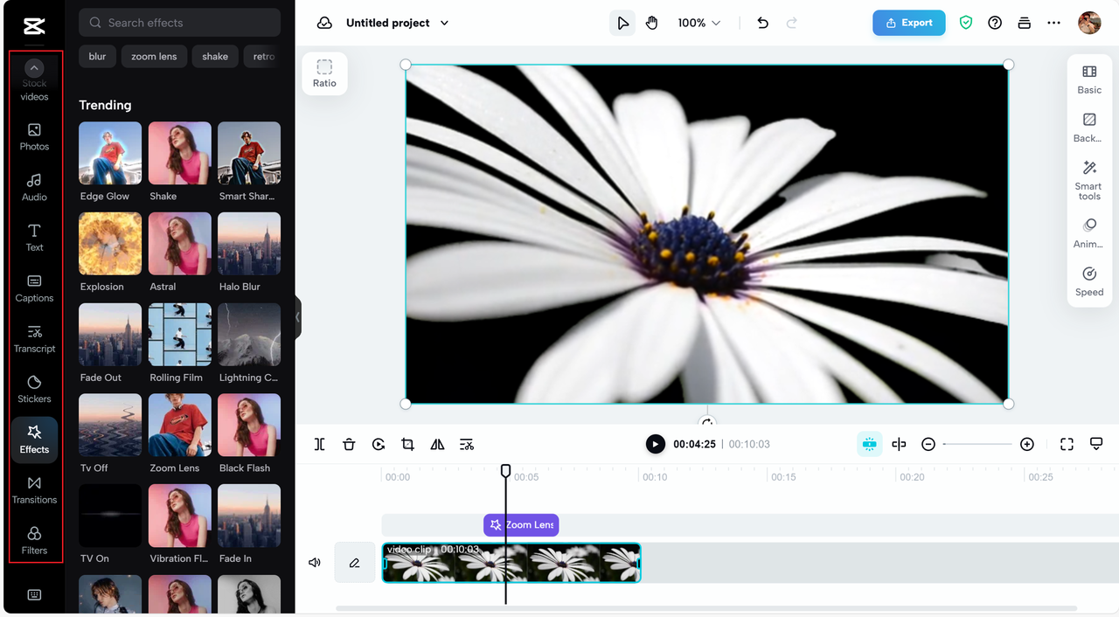Open the Transitions sidebar panel
1119x617 pixels.
point(34,490)
